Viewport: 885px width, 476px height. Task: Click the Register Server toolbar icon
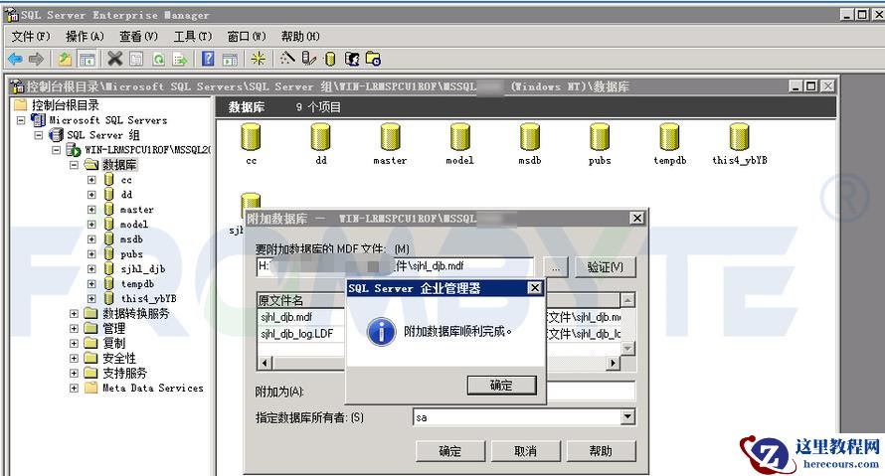(x=308, y=59)
